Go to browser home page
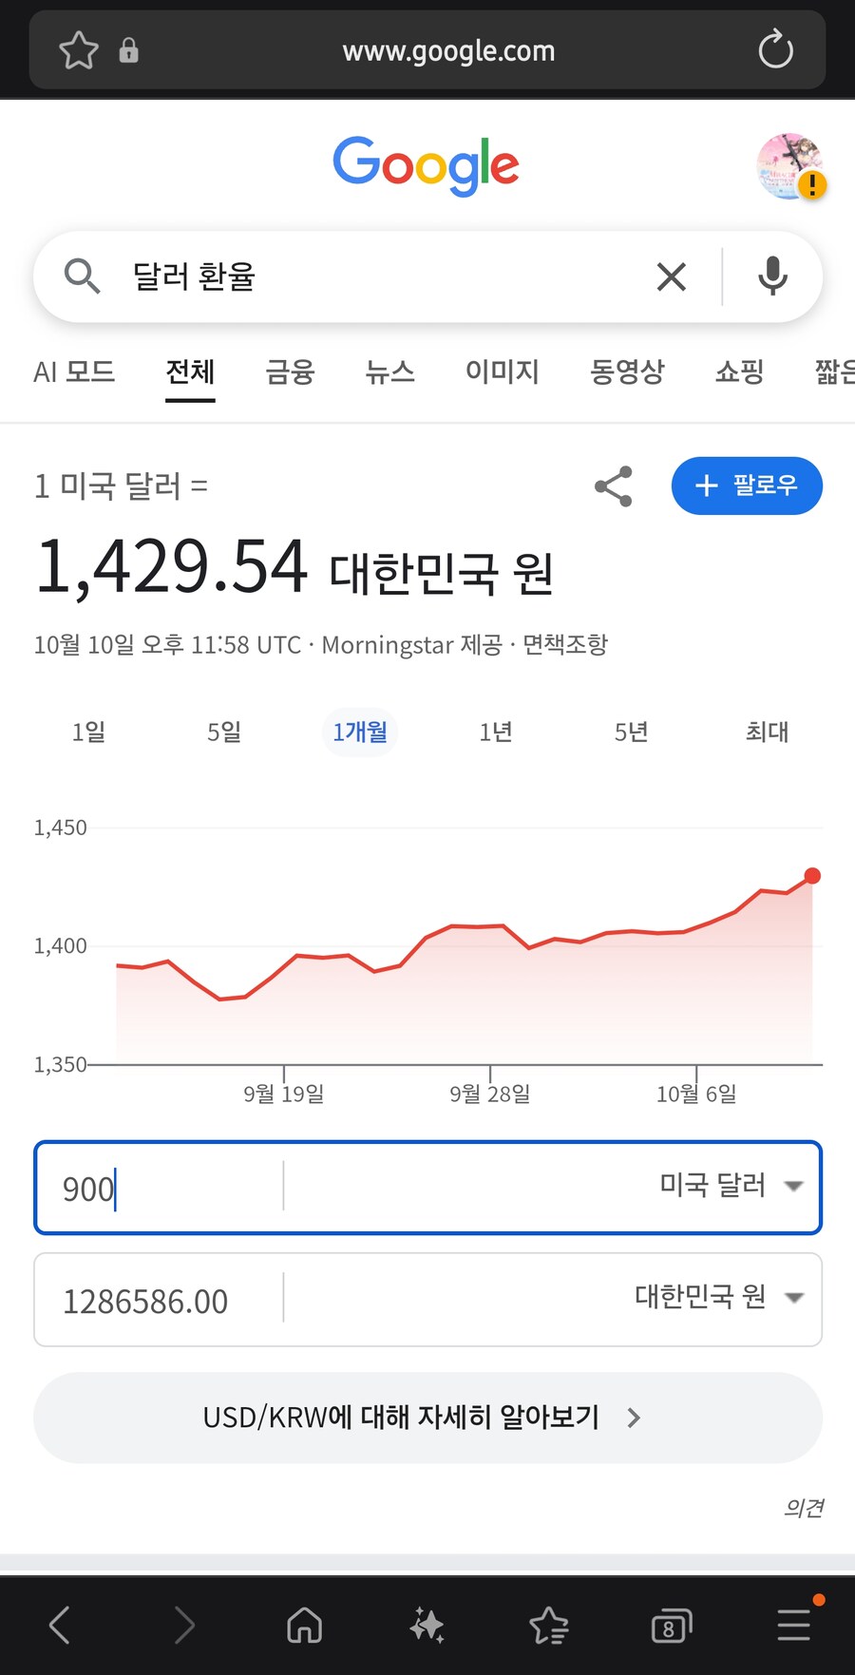855x1675 pixels. tap(304, 1625)
